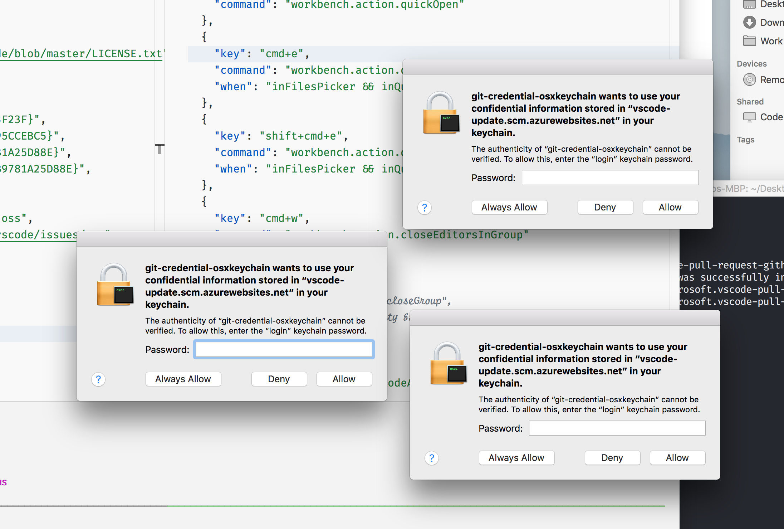Collapse the Devices sidebar section
The image size is (784, 529).
click(x=751, y=63)
